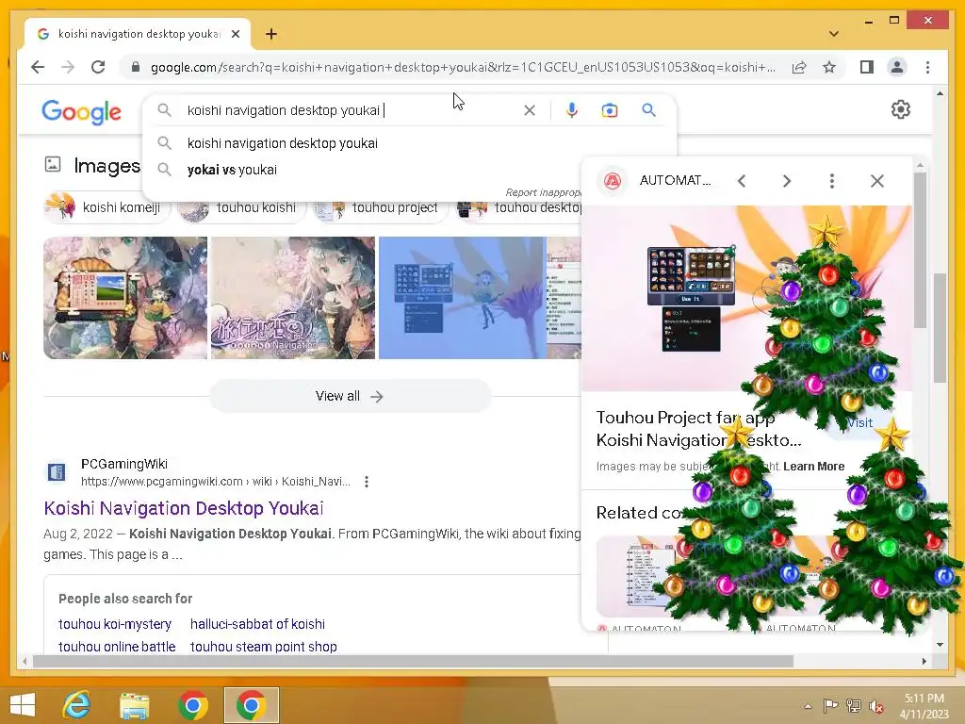The width and height of the screenshot is (965, 724).
Task: Open the network tray icon
Action: coord(853,706)
